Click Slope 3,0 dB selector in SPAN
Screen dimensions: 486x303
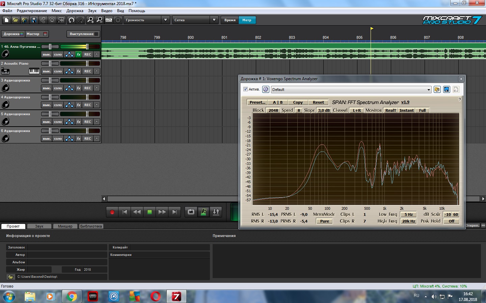coord(324,110)
